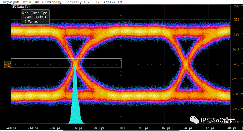Click the 139 voltage axis label
Image resolution: width=243 pixels, height=131 pixels.
point(238,34)
